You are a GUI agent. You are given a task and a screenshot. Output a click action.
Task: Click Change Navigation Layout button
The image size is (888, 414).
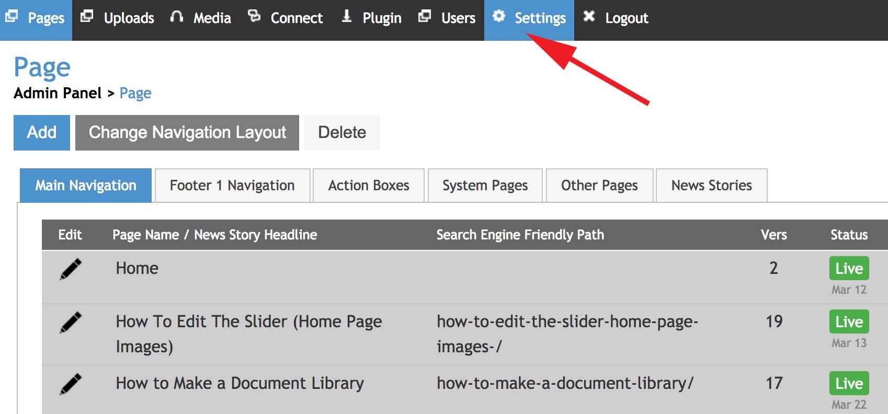pyautogui.click(x=187, y=133)
